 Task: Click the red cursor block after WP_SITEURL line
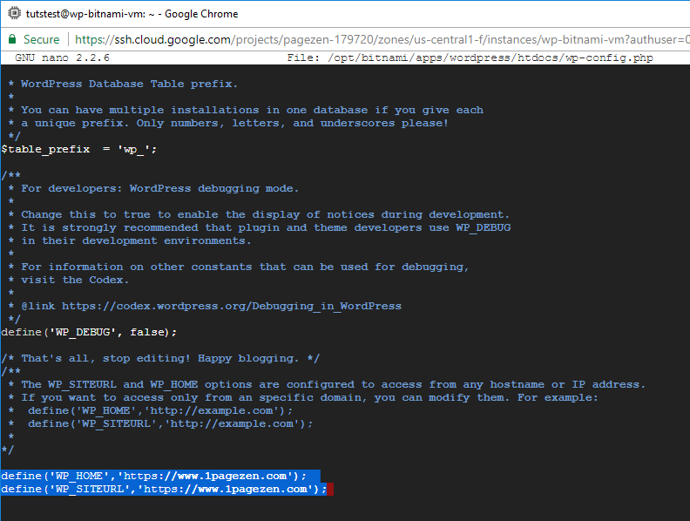(x=330, y=490)
